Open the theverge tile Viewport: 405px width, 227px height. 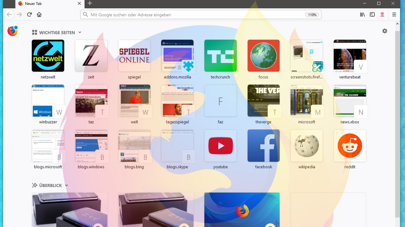pos(264,101)
